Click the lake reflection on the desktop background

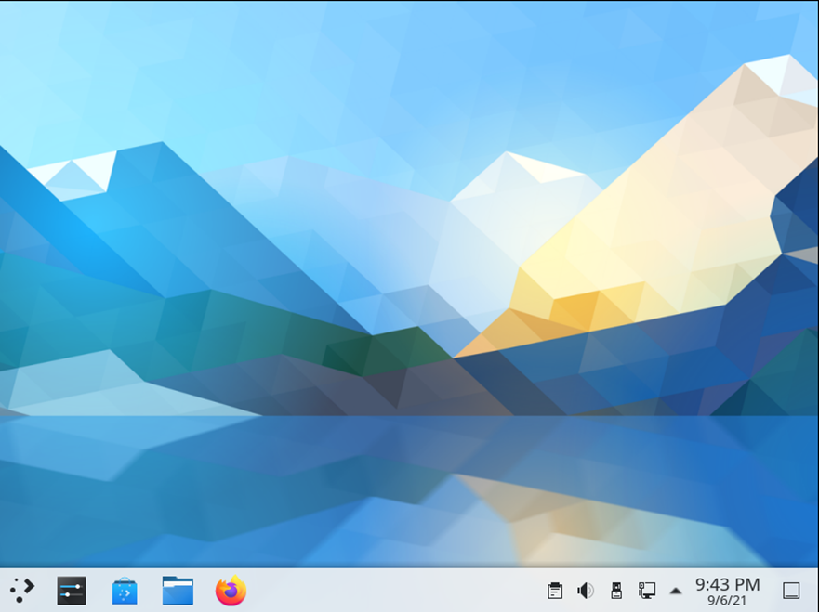[x=407, y=490]
